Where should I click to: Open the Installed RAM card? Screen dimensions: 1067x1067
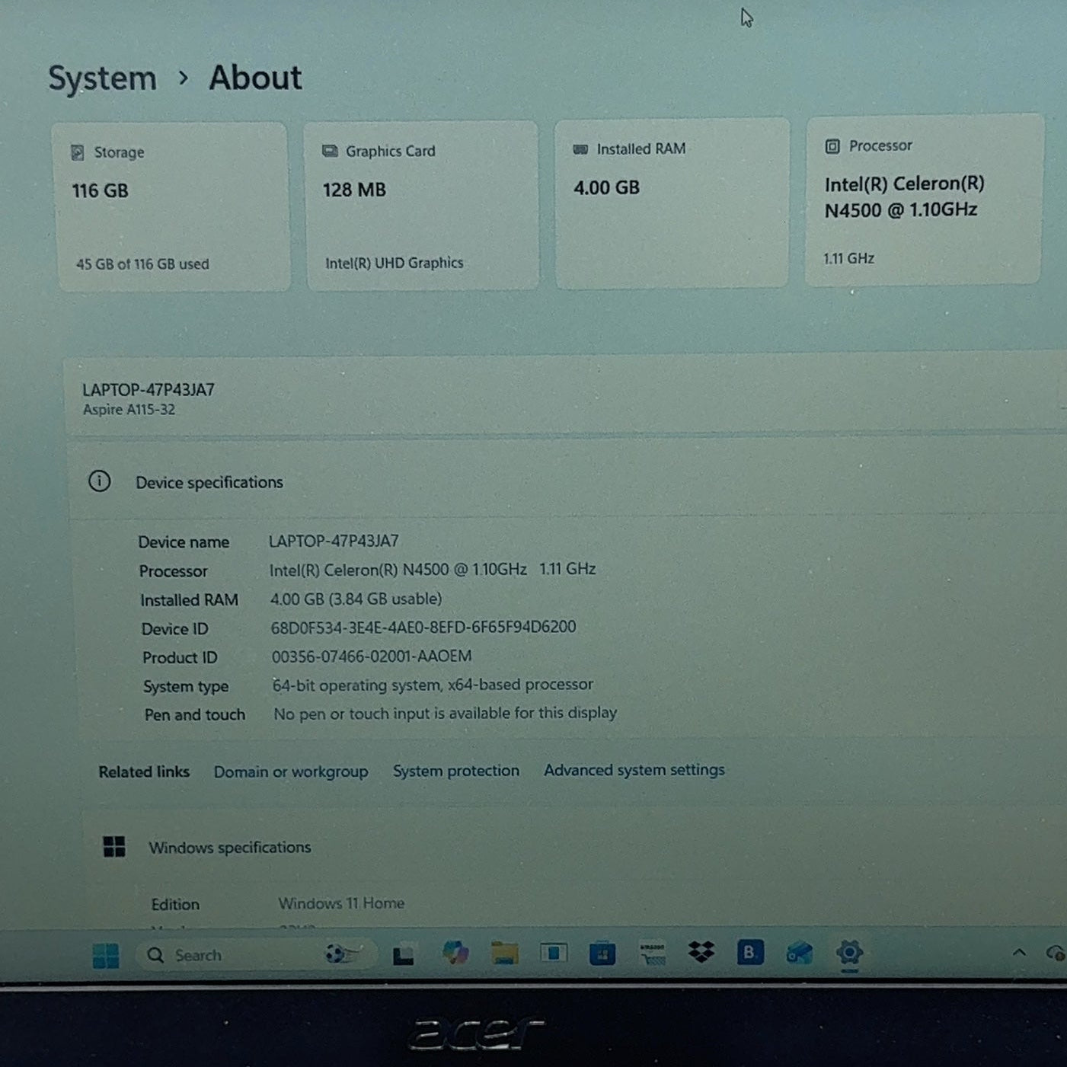click(672, 203)
